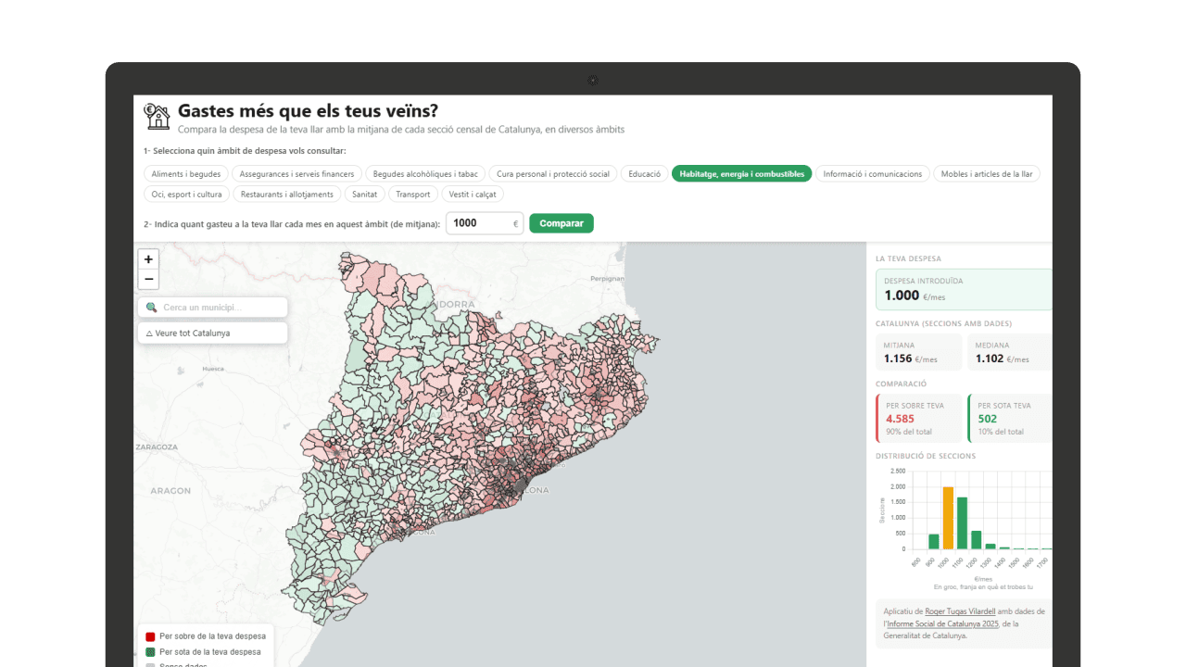The height and width of the screenshot is (667, 1186).
Task: Select the 'Educació' spending category
Action: 644,174
